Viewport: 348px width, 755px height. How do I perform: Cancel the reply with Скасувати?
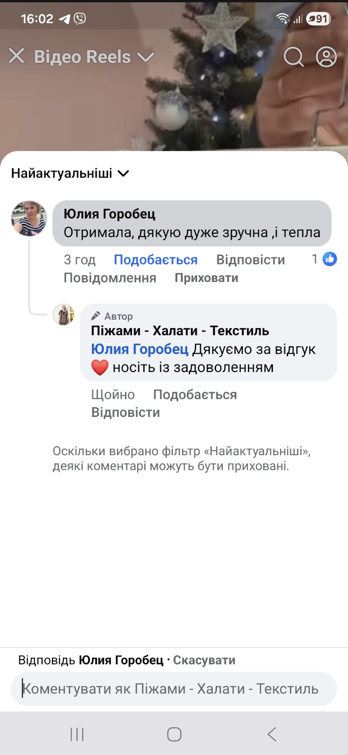click(x=204, y=660)
